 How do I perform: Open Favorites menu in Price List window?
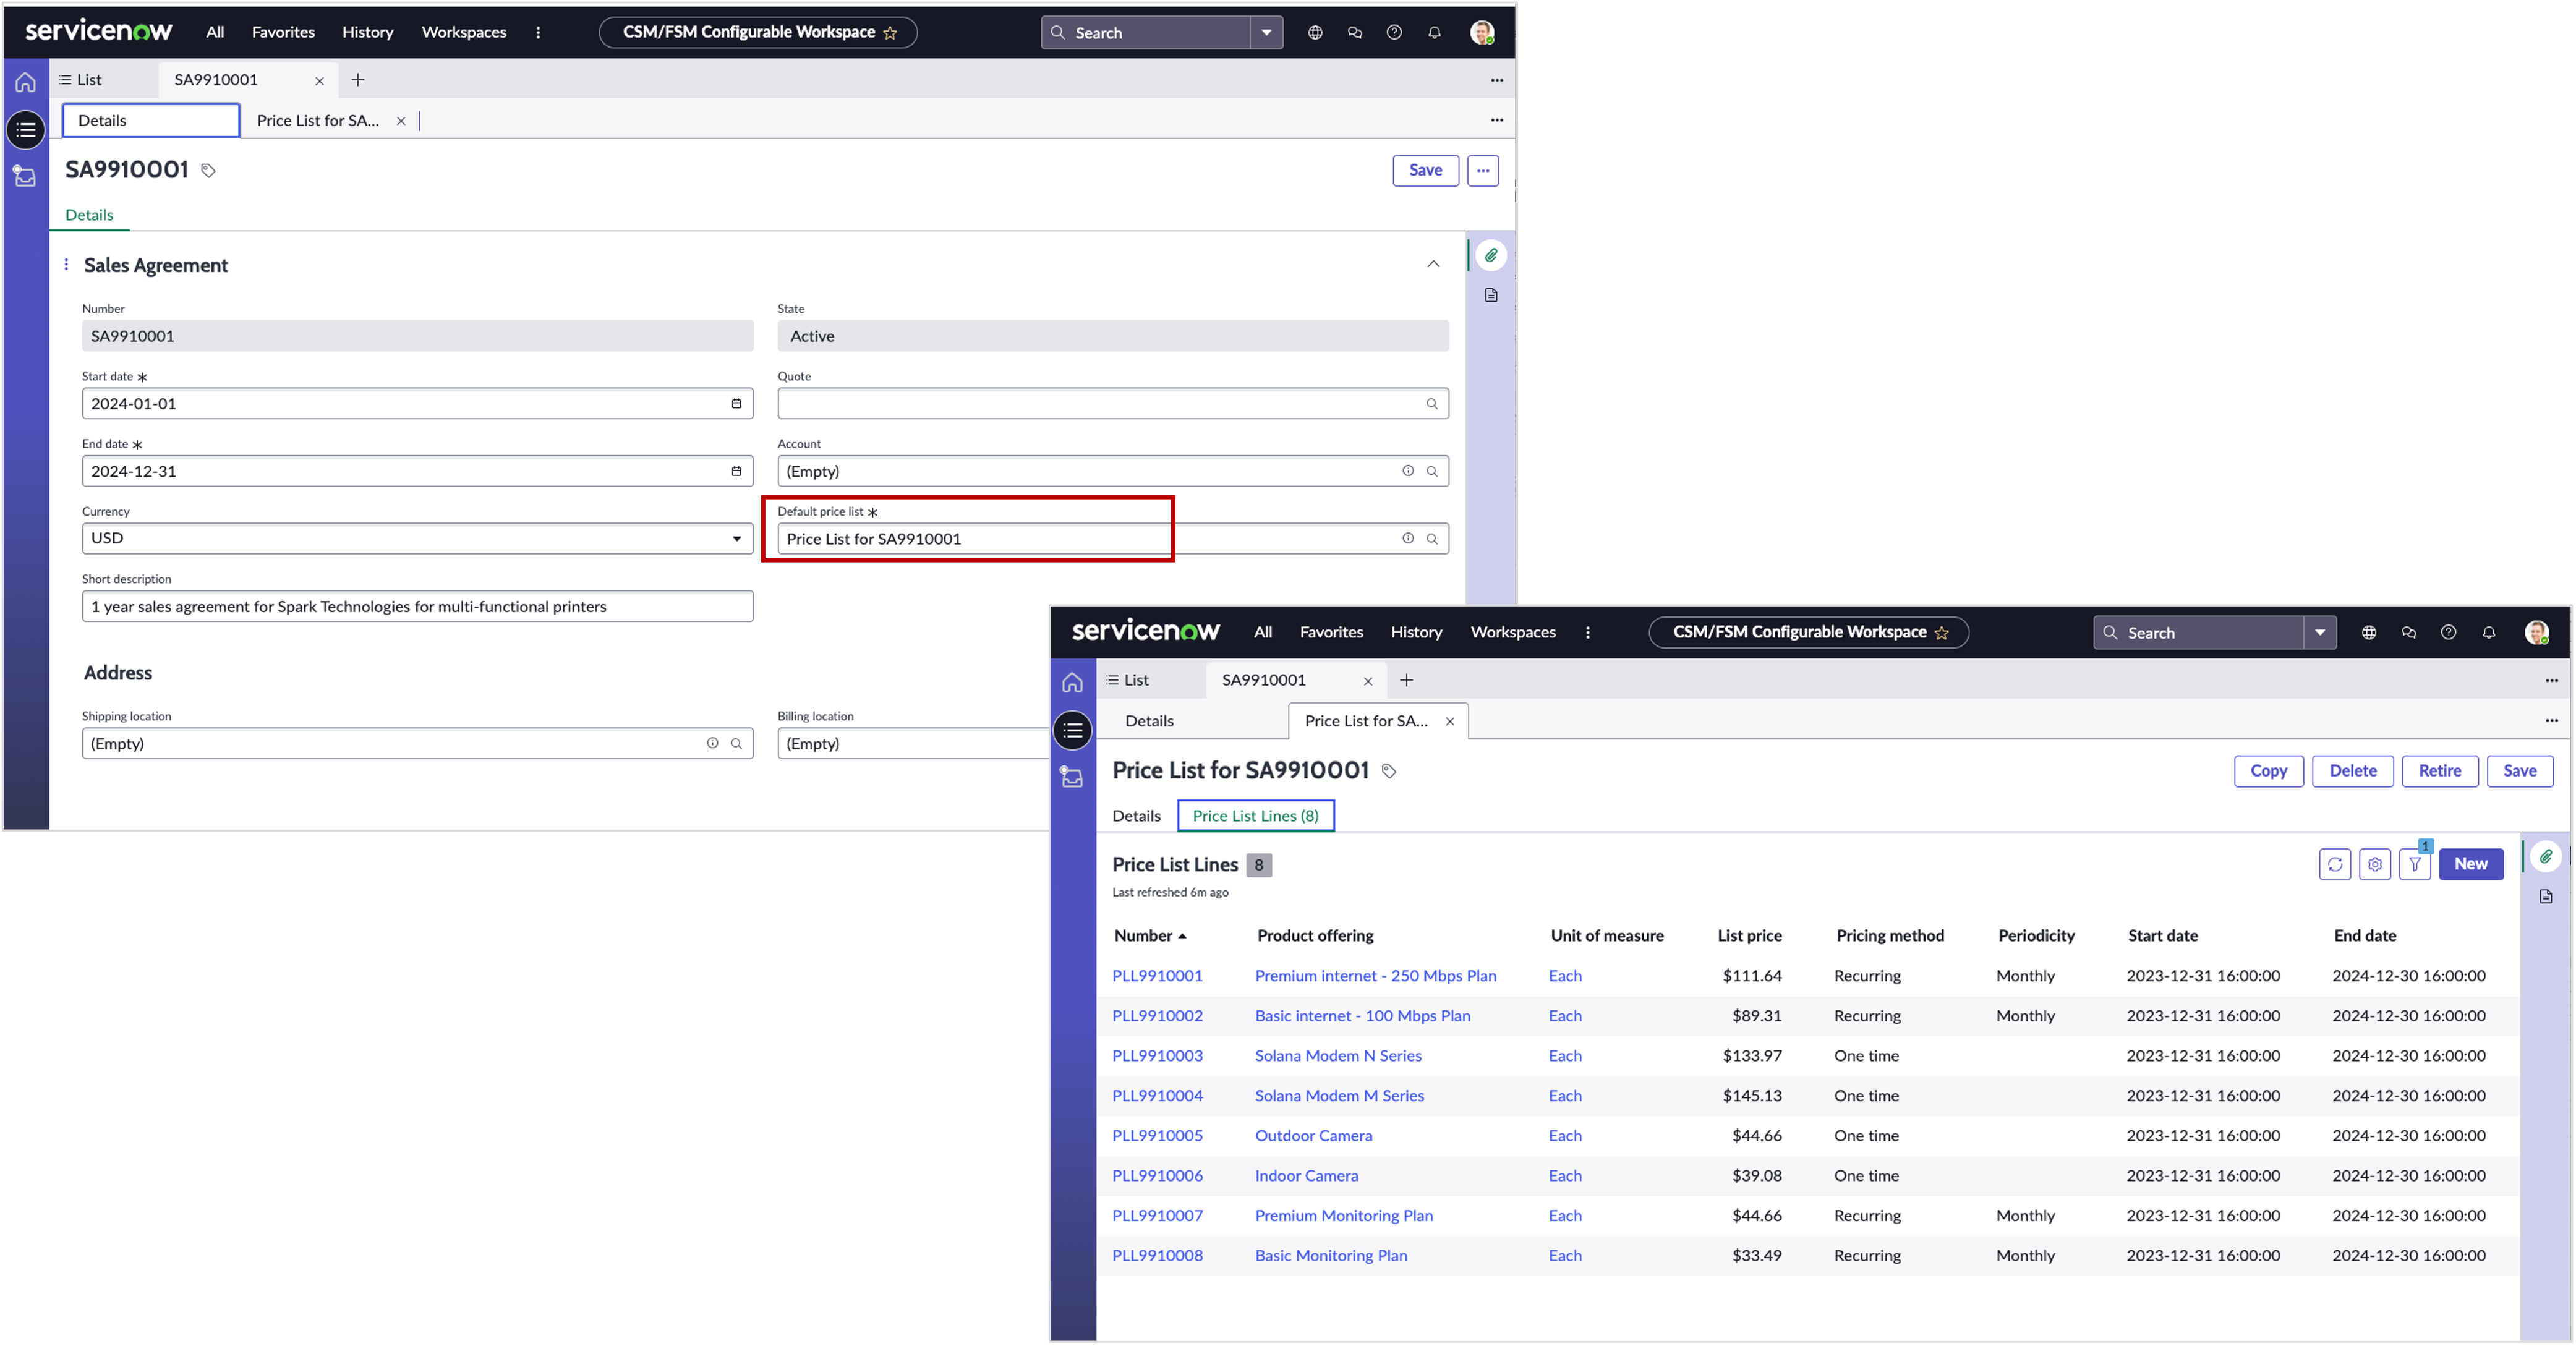pyautogui.click(x=1331, y=633)
